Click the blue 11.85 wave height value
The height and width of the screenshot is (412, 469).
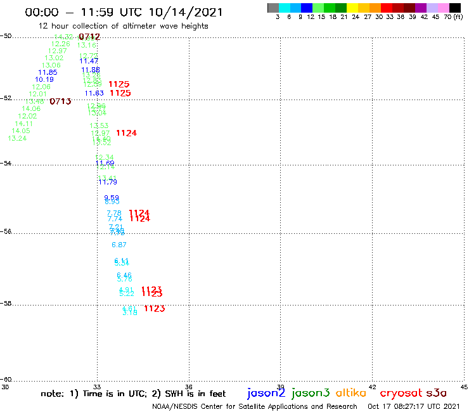[x=48, y=72]
